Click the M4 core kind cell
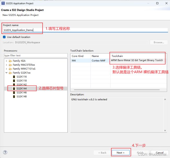Viewport: 170px width, 158px height. coord(81,61)
